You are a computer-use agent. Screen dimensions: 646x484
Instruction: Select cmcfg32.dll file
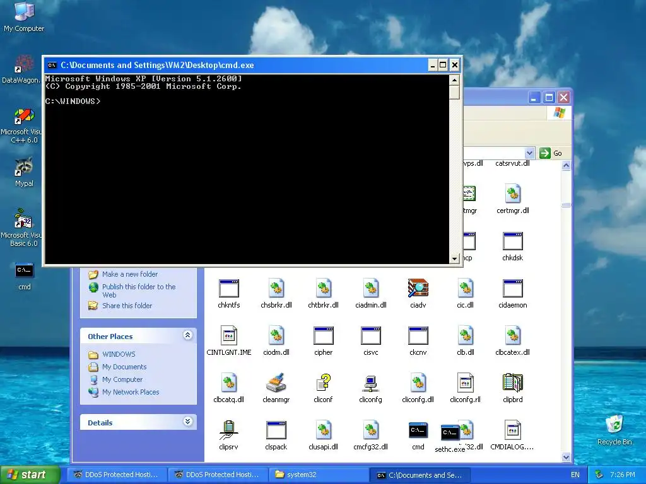371,435
